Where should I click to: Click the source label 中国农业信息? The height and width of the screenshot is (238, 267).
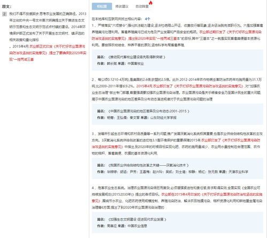click(x=138, y=226)
